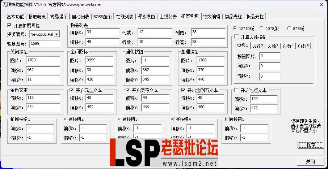Edit the 关闭按钮 偏移Y field 11
This screenshot has height=169, width=328.
(x=43, y=79)
